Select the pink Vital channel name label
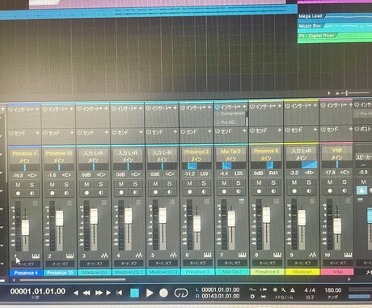 click(x=337, y=272)
